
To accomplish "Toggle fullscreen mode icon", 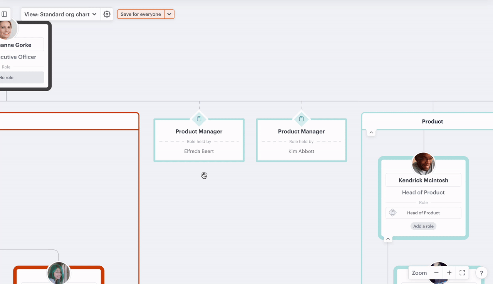I will coord(463,273).
